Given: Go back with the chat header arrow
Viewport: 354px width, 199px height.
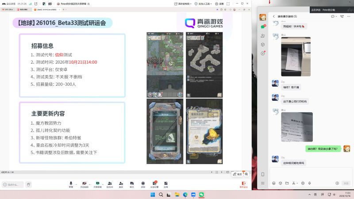Looking at the screenshot, I should click(x=273, y=16).
